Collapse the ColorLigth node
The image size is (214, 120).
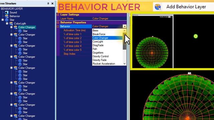[x=7, y=24]
